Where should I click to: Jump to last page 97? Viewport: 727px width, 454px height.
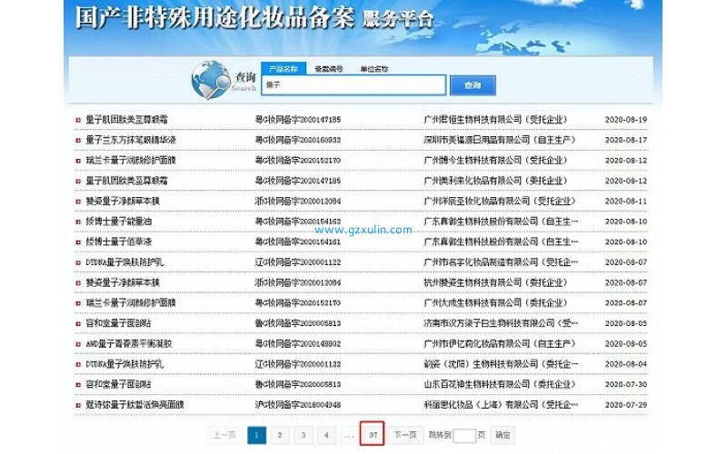pyautogui.click(x=373, y=435)
